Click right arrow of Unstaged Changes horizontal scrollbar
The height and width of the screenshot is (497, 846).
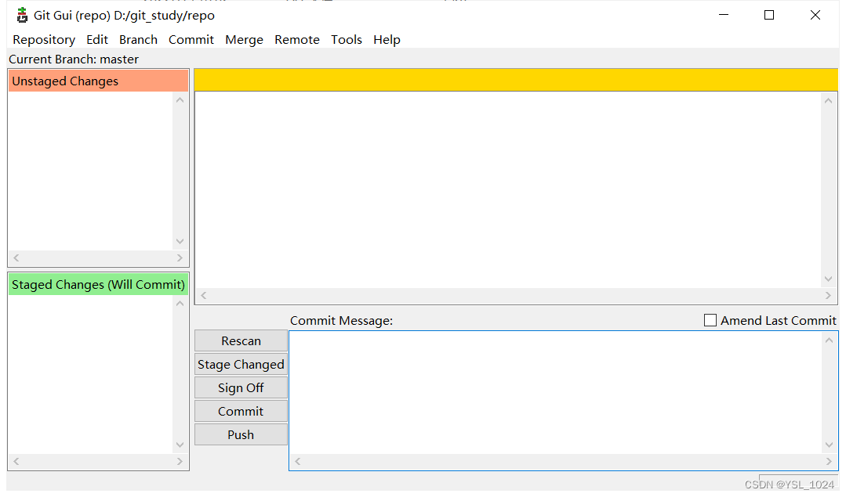(180, 258)
